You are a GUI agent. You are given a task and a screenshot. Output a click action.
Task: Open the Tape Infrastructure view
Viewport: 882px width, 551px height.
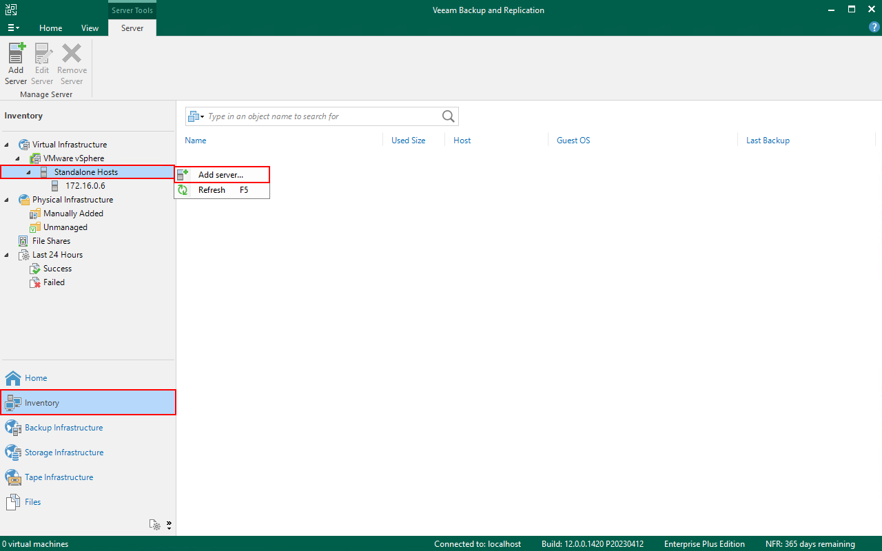point(88,477)
